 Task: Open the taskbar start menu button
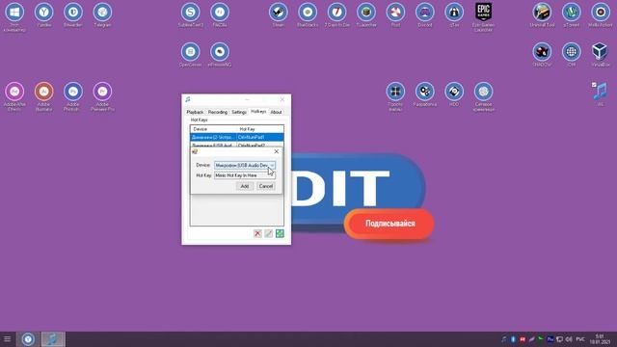pyautogui.click(x=7, y=339)
